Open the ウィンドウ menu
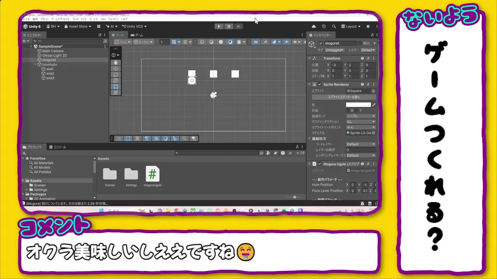 point(113,19)
